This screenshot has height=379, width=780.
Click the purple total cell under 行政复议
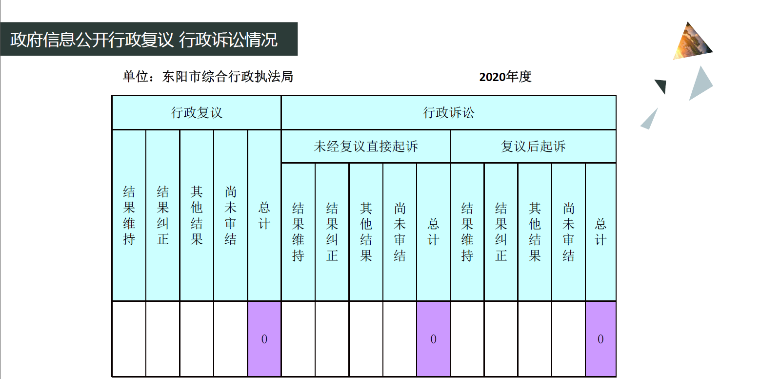coord(264,339)
